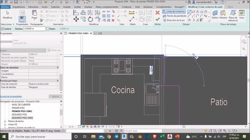Close the PRIMER PISO-DWG view tab
This screenshot has height=140, width=250.
[x=91, y=33]
